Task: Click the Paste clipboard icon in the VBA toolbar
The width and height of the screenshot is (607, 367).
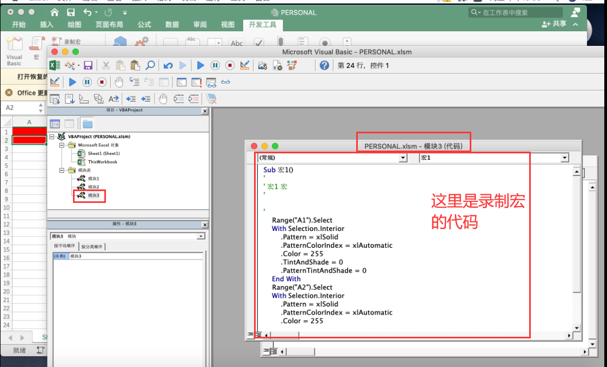Action: pyautogui.click(x=135, y=65)
